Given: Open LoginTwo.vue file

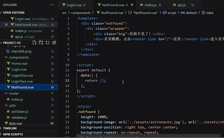Looking at the screenshot, I should [x=29, y=81].
